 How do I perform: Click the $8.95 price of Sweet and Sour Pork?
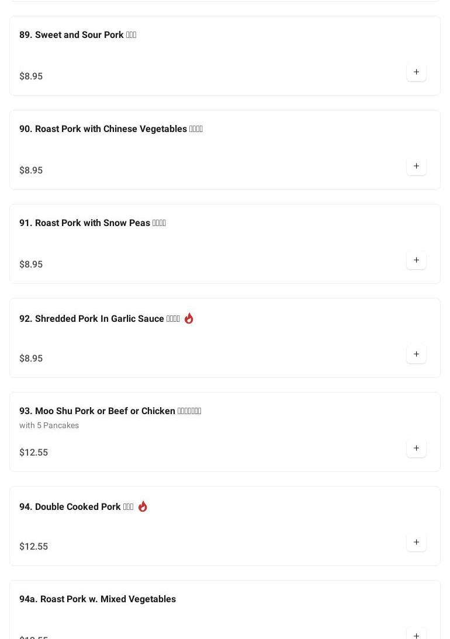pos(31,77)
